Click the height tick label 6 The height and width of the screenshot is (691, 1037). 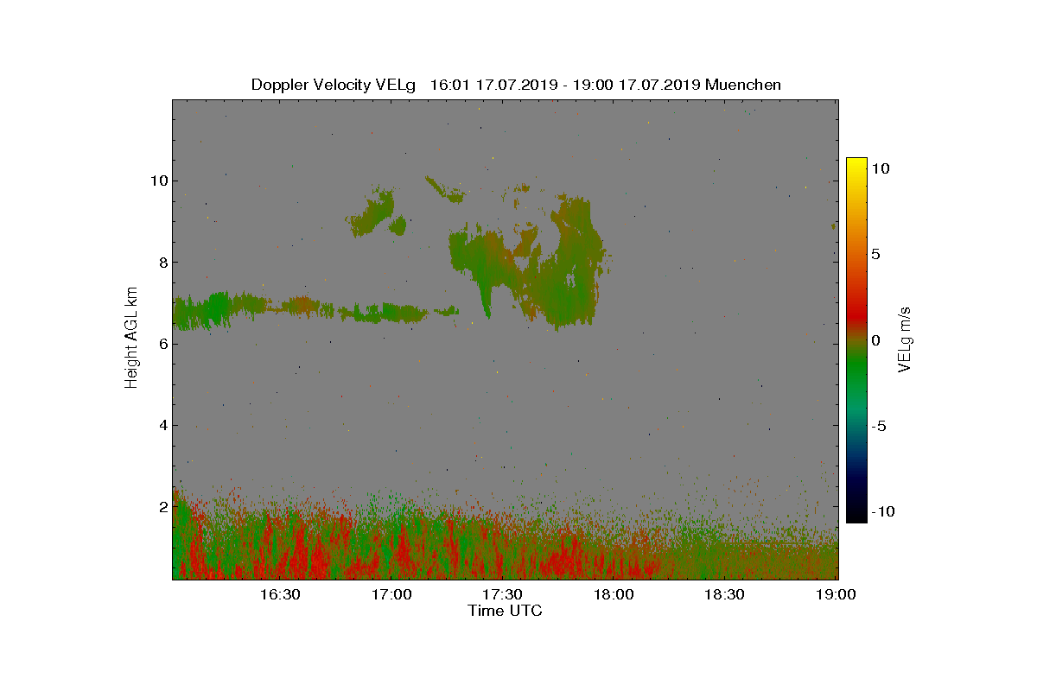click(163, 344)
